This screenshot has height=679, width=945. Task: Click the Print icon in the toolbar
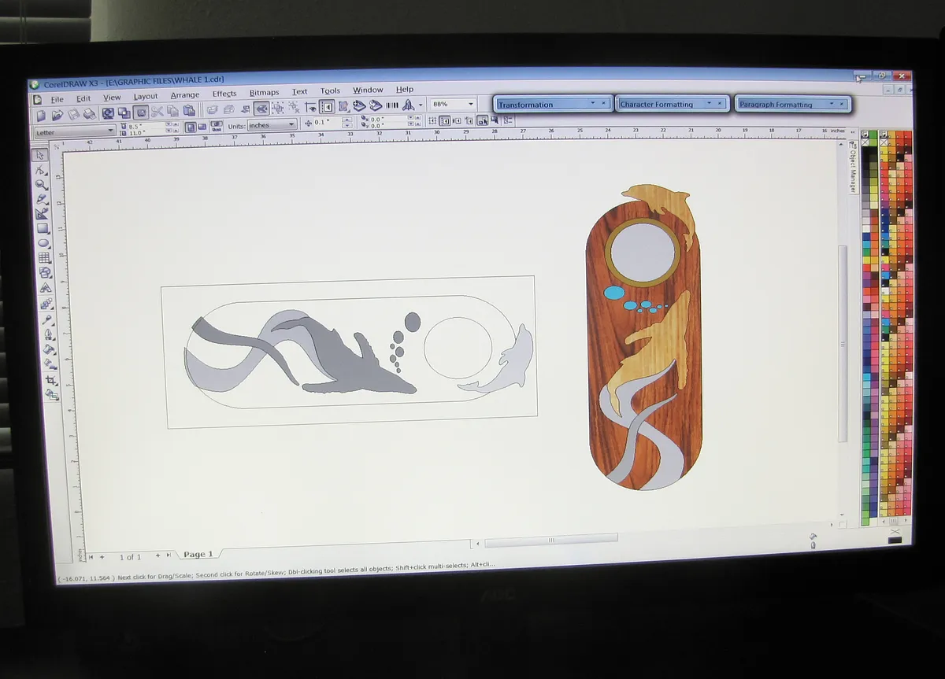click(x=88, y=114)
